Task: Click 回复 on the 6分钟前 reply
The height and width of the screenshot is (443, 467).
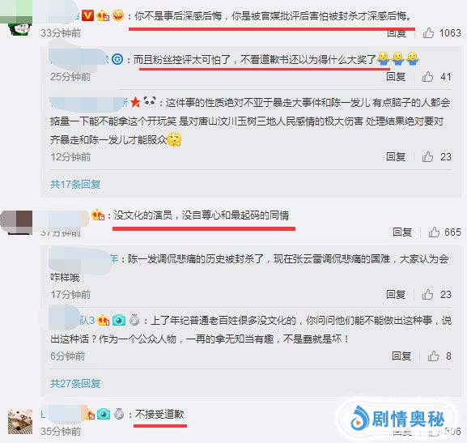Action: click(401, 356)
